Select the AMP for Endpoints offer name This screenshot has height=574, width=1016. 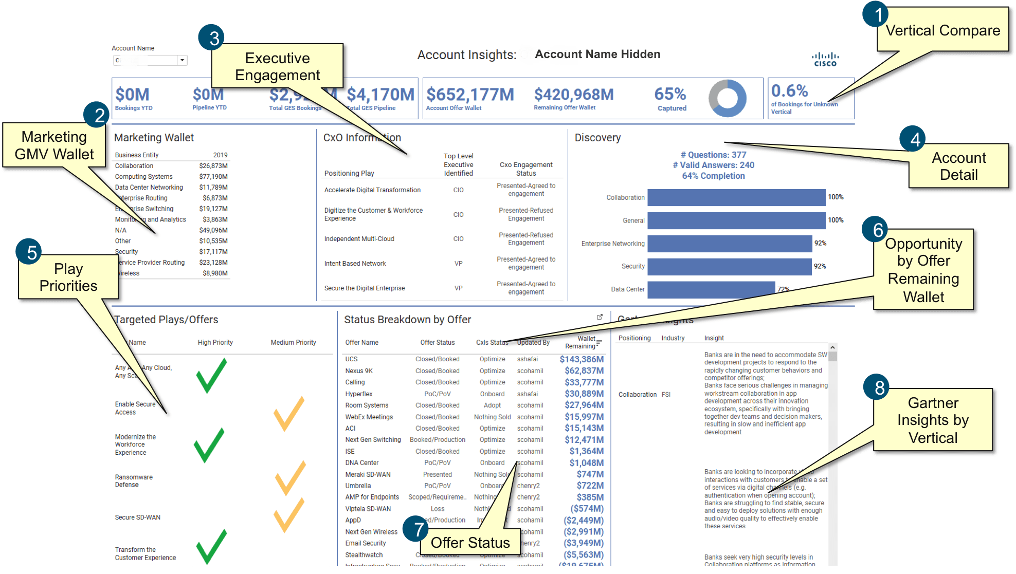372,497
